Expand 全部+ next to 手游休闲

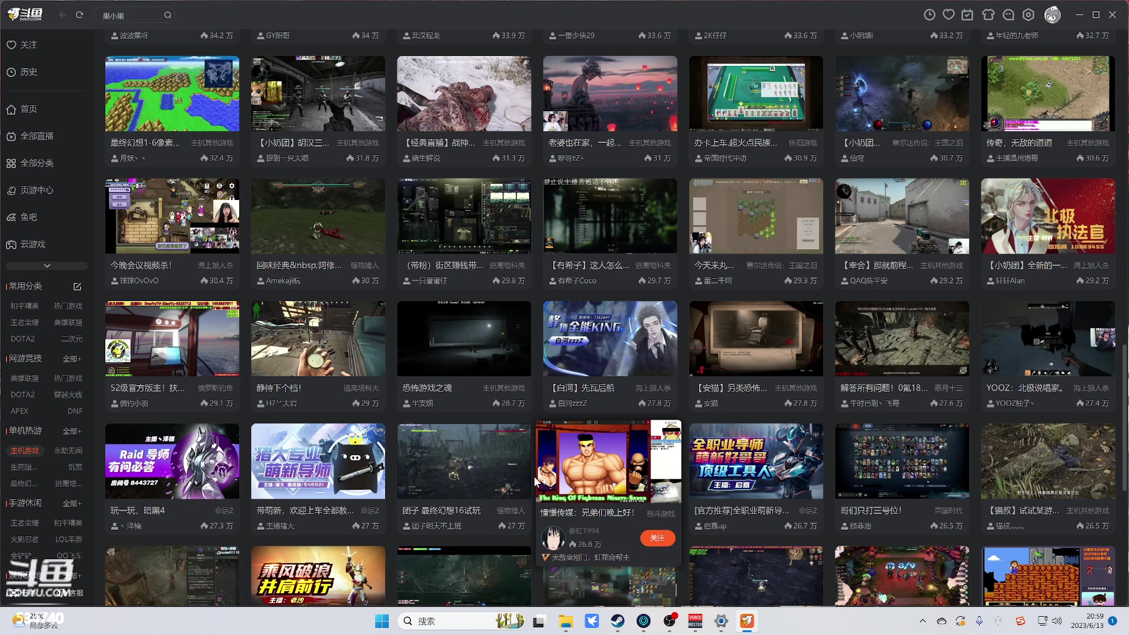pyautogui.click(x=72, y=503)
